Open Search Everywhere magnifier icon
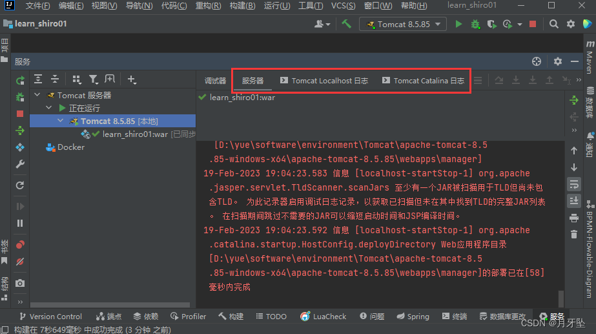This screenshot has width=596, height=334. coord(554,25)
